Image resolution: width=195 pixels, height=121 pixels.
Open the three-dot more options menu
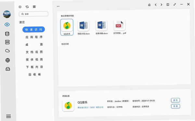pyautogui.click(x=58, y=6)
